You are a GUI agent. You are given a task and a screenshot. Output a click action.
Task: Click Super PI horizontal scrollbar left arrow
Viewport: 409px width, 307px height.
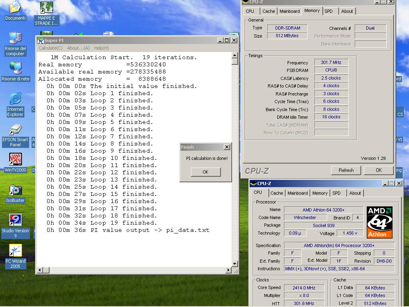pyautogui.click(x=40, y=270)
